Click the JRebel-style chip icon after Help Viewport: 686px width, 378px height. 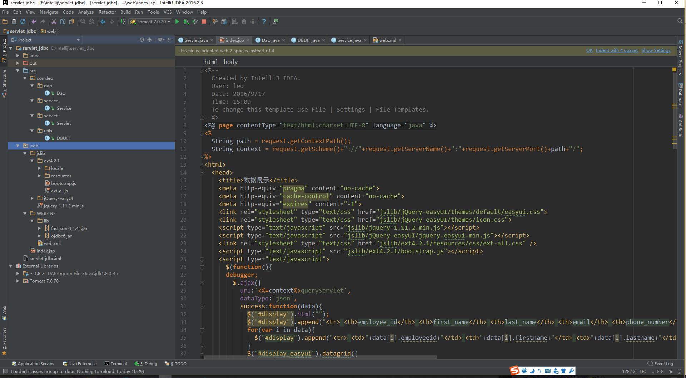[x=275, y=21]
